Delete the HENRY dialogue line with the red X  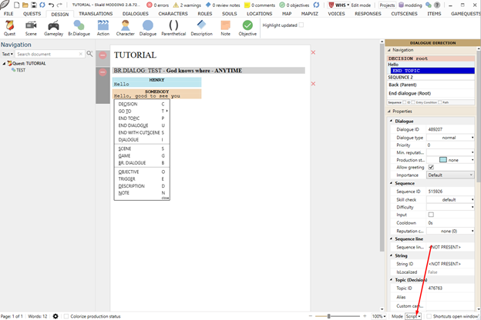pyautogui.click(x=313, y=84)
